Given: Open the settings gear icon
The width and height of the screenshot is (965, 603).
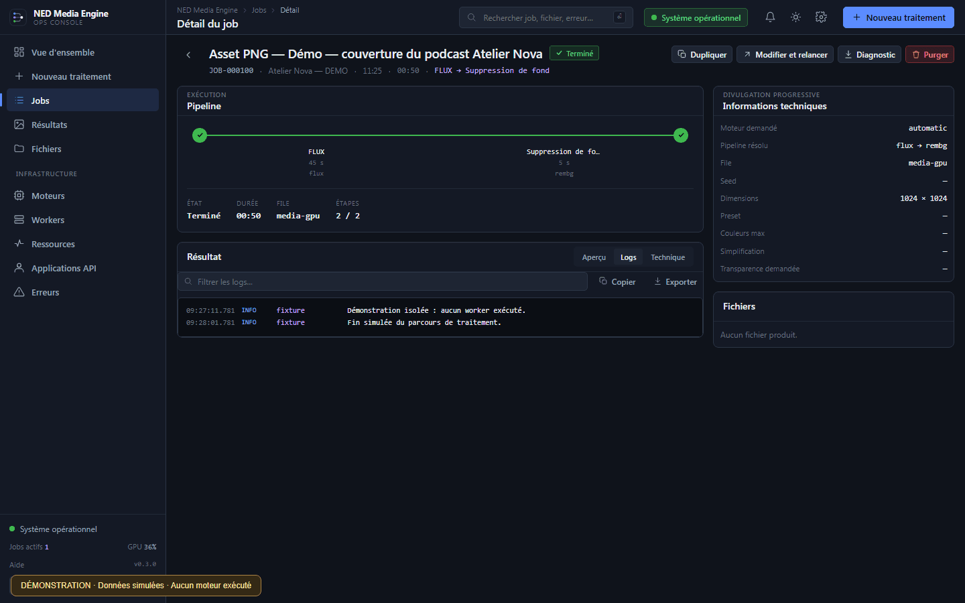Looking at the screenshot, I should point(821,17).
